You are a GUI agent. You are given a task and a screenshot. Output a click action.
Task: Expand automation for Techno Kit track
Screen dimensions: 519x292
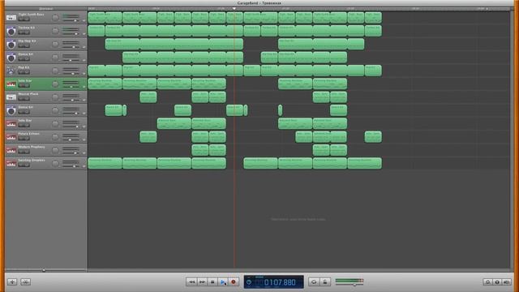point(84,34)
